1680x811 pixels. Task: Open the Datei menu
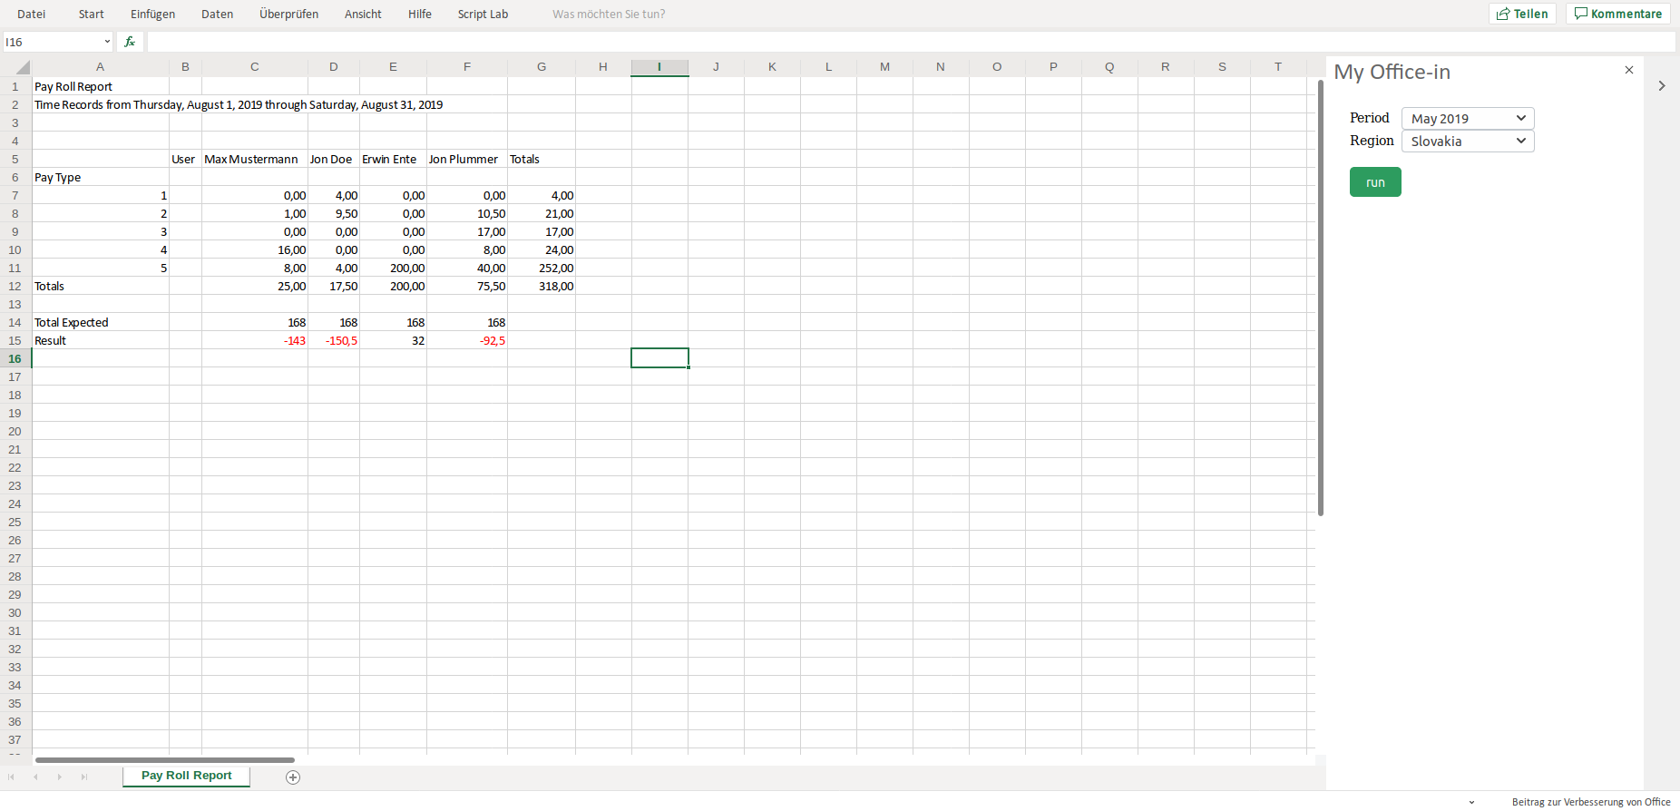click(x=32, y=14)
